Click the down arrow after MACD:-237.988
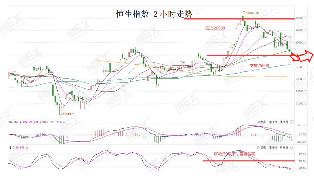The height and width of the screenshot is (182, 314). coord(64,122)
